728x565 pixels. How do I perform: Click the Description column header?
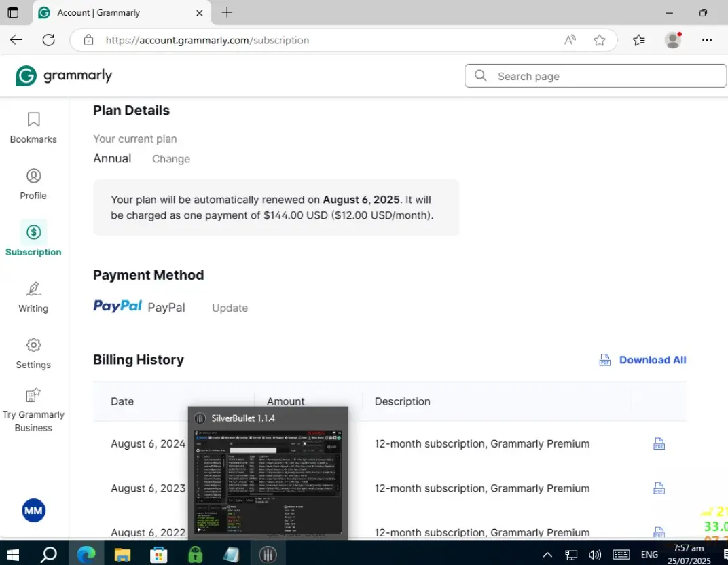[x=403, y=401]
